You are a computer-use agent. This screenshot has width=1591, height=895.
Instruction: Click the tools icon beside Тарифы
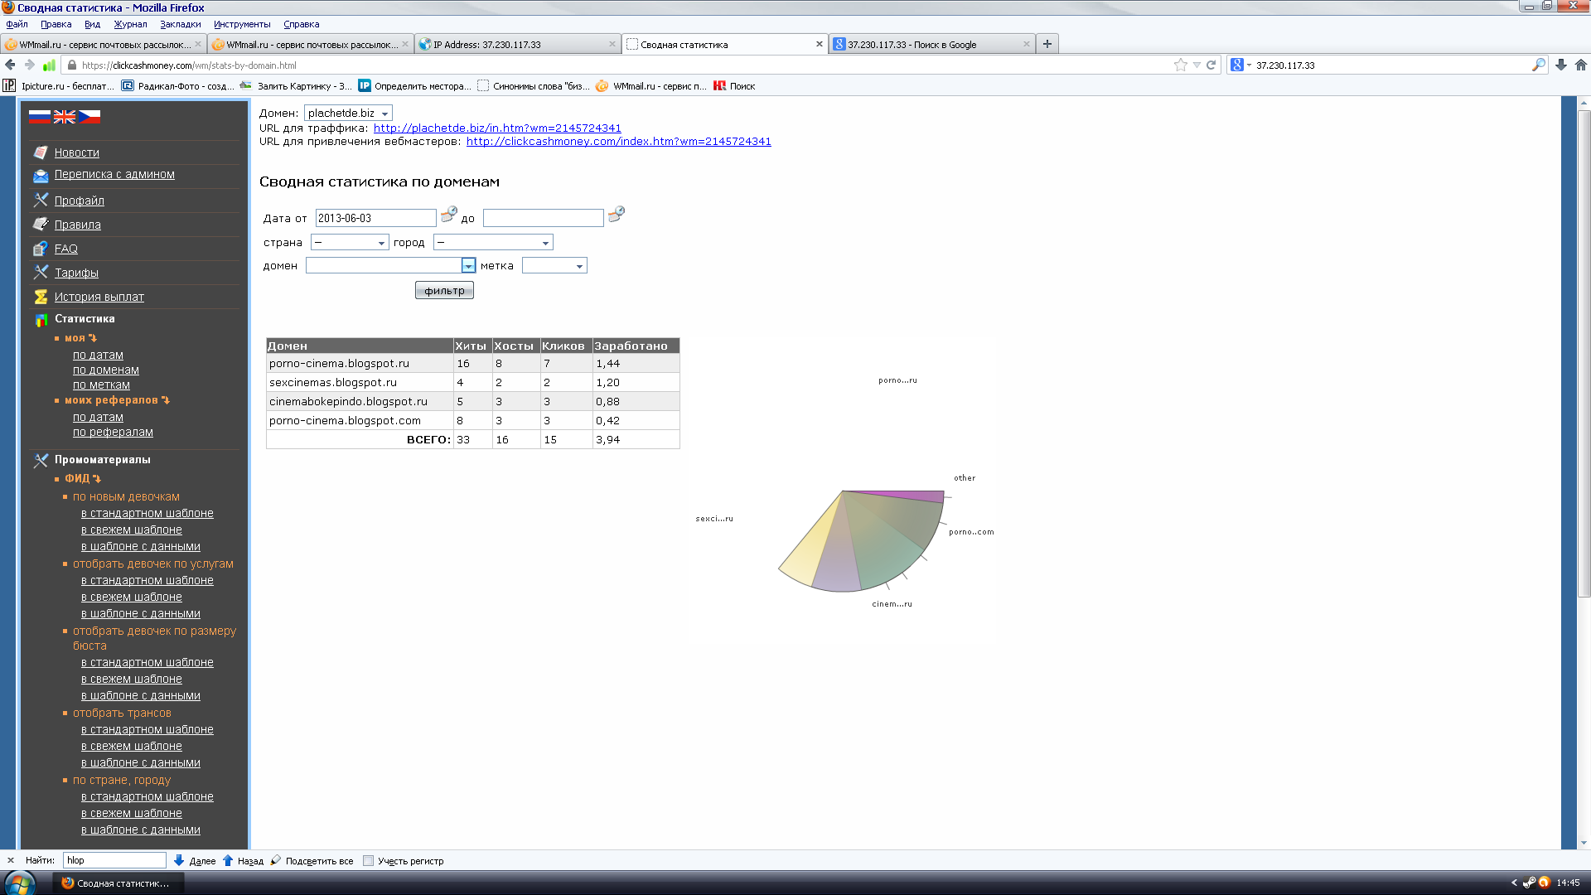(41, 272)
